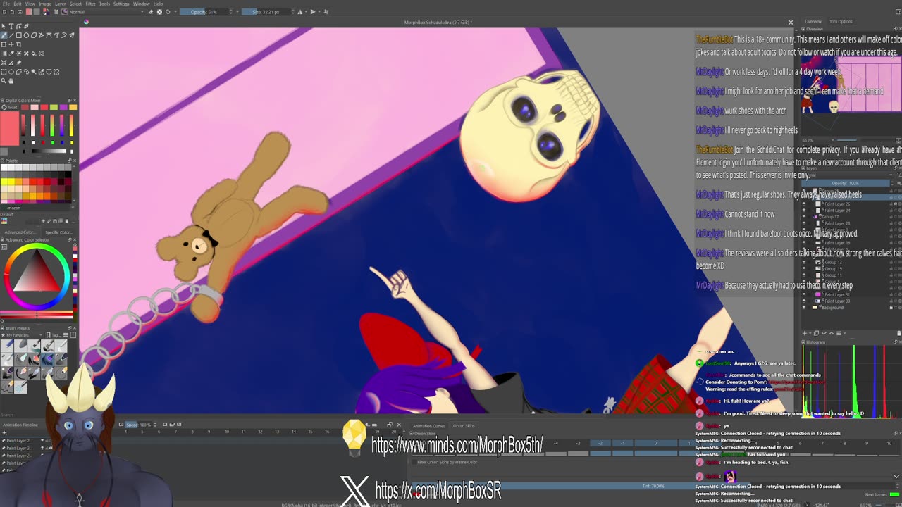The height and width of the screenshot is (507, 902).
Task: Open the Normal blending mode dropdown
Action: pos(107,12)
